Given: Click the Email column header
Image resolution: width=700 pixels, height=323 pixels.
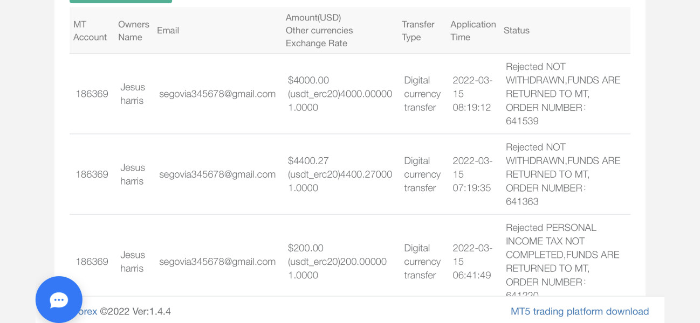Looking at the screenshot, I should pyautogui.click(x=168, y=31).
